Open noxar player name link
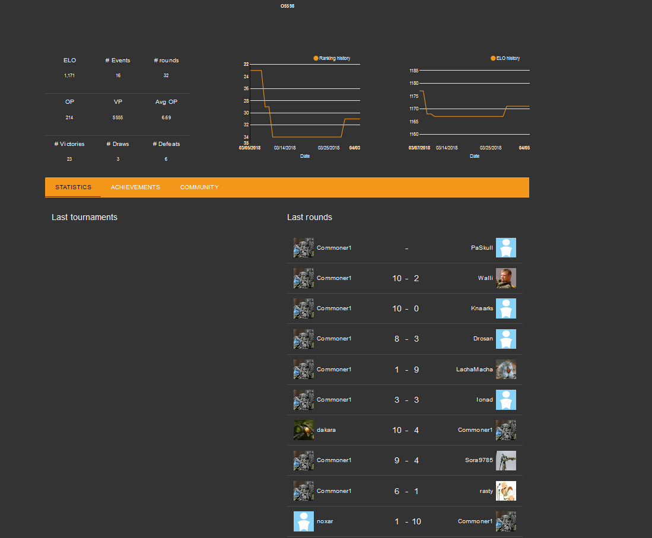 pos(325,521)
